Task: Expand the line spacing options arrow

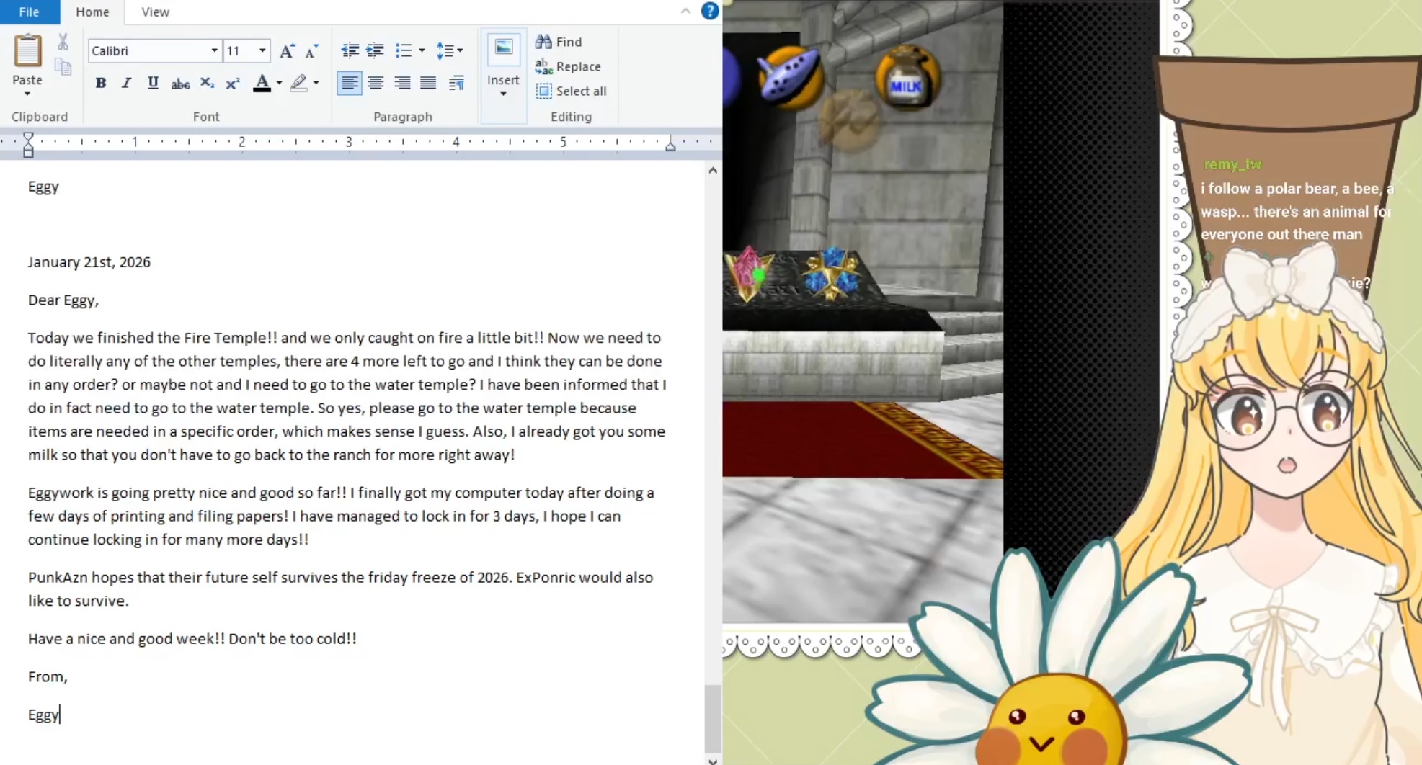Action: (460, 50)
